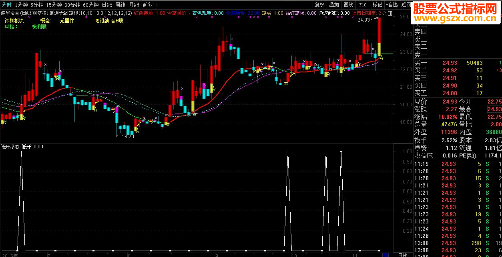
Task: Click the 买四 bid row
Action: click(x=458, y=86)
